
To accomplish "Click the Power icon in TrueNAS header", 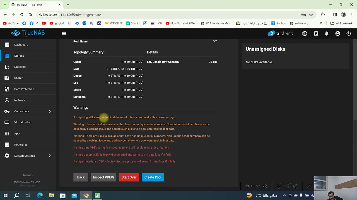I will coord(349,34).
